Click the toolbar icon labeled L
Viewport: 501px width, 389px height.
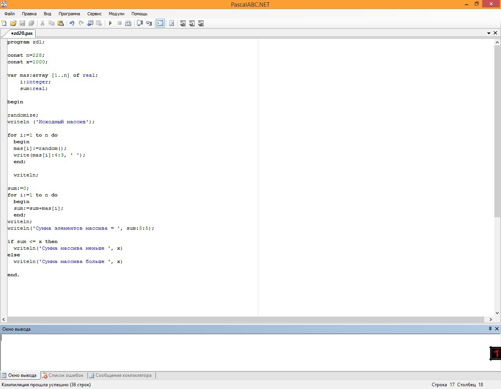192,23
